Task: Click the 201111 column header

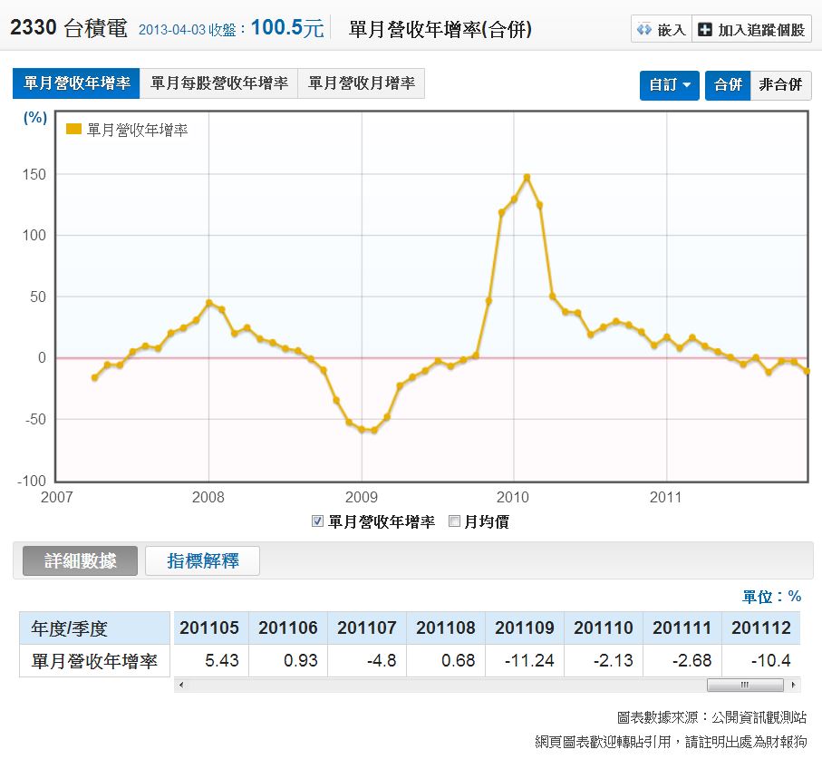Action: [x=682, y=628]
